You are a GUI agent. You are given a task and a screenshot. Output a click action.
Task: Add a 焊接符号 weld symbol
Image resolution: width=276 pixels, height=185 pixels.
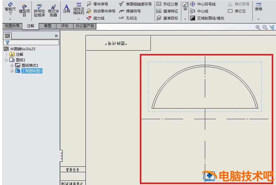[130, 11]
